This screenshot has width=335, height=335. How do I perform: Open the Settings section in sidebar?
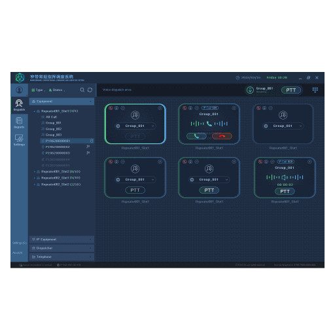point(19,140)
